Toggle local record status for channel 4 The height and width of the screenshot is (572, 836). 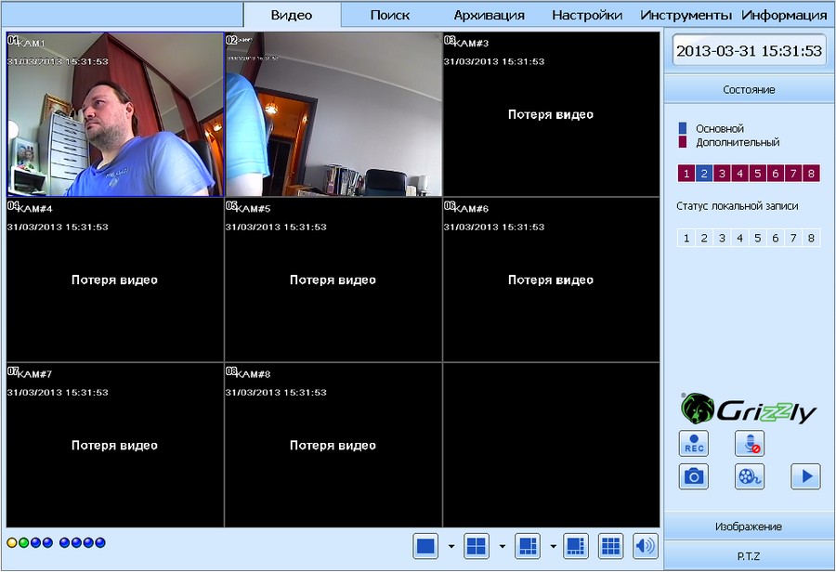(740, 238)
